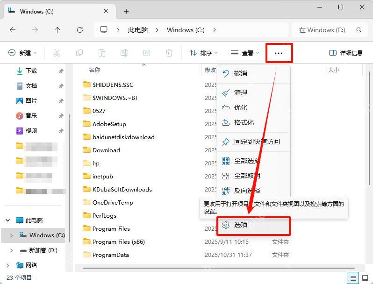This screenshot has width=373, height=284.
Task: Toggle the 详细信息 details pane
Action: click(x=345, y=53)
